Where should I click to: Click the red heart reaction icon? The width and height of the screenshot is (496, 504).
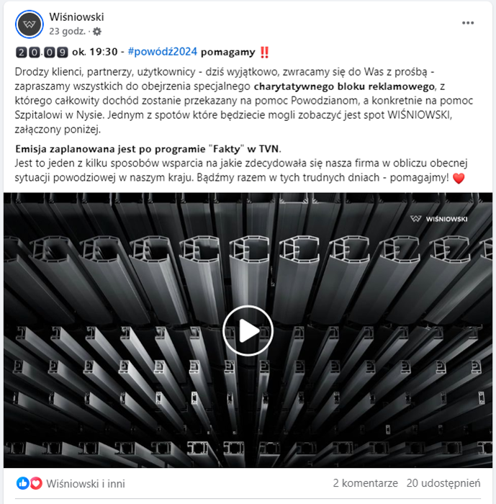click(36, 483)
